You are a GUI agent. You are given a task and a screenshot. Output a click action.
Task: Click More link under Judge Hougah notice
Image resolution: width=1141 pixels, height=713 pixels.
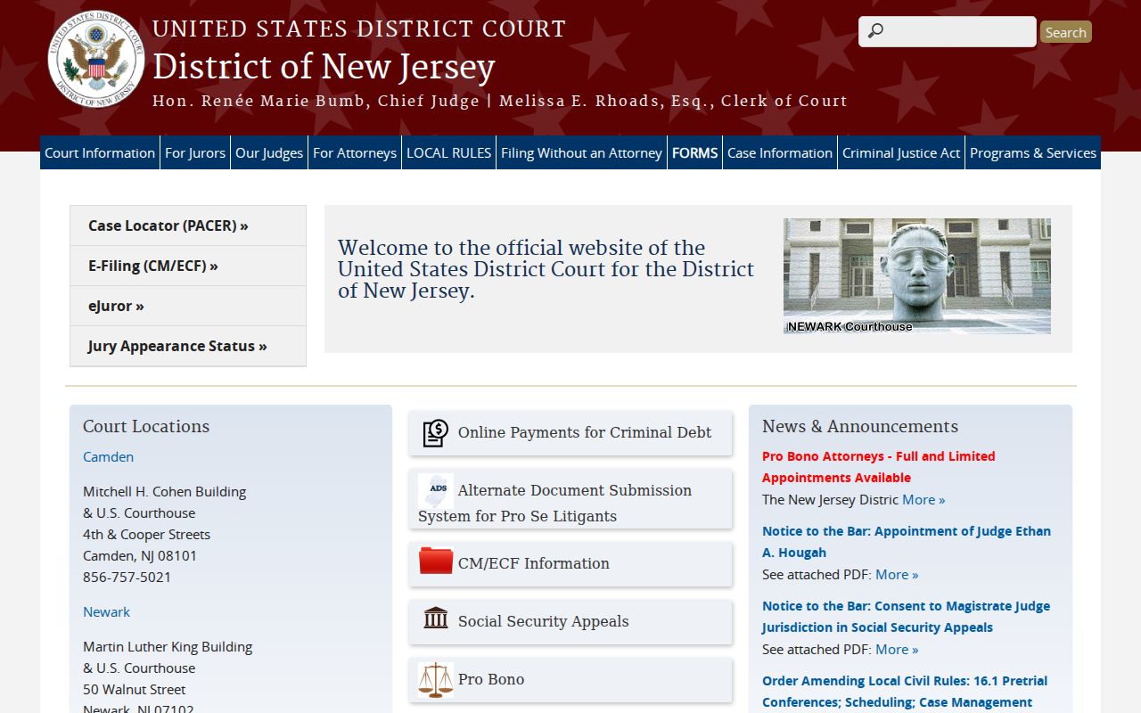point(897,574)
